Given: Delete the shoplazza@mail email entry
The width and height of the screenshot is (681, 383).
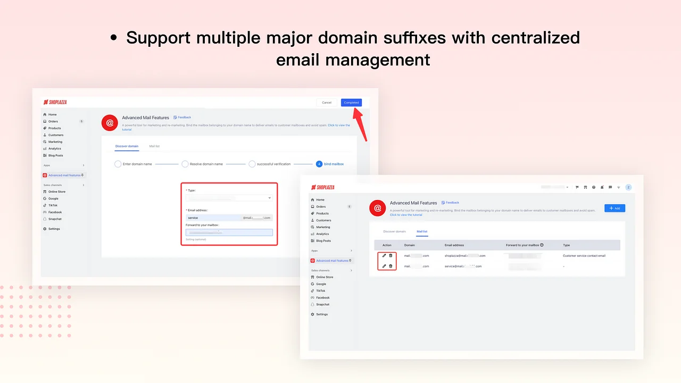Looking at the screenshot, I should [391, 256].
